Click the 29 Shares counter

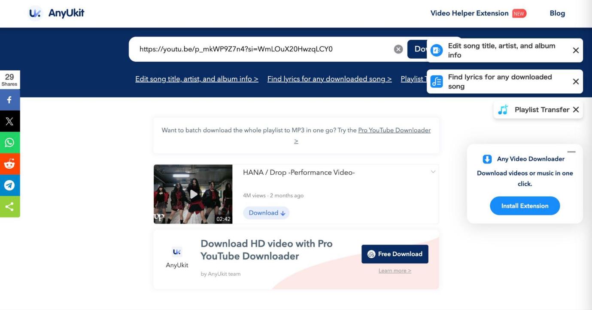click(9, 80)
